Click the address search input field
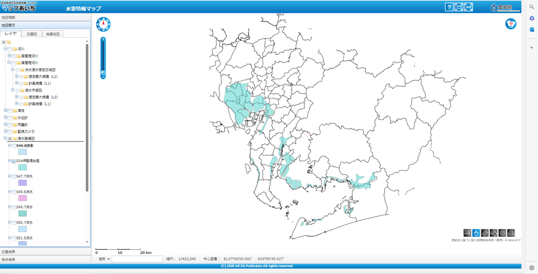538x274 pixels. 137,259
